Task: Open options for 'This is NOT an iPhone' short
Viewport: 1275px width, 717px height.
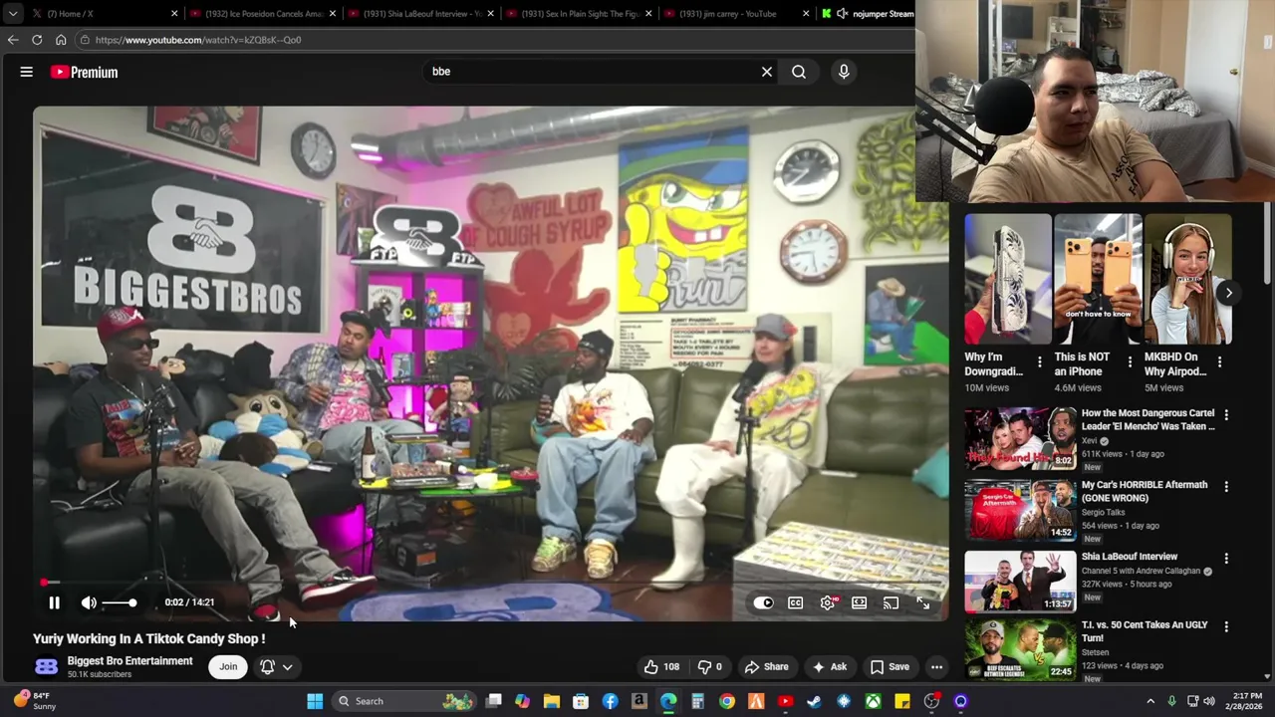Action: [x=1130, y=362]
